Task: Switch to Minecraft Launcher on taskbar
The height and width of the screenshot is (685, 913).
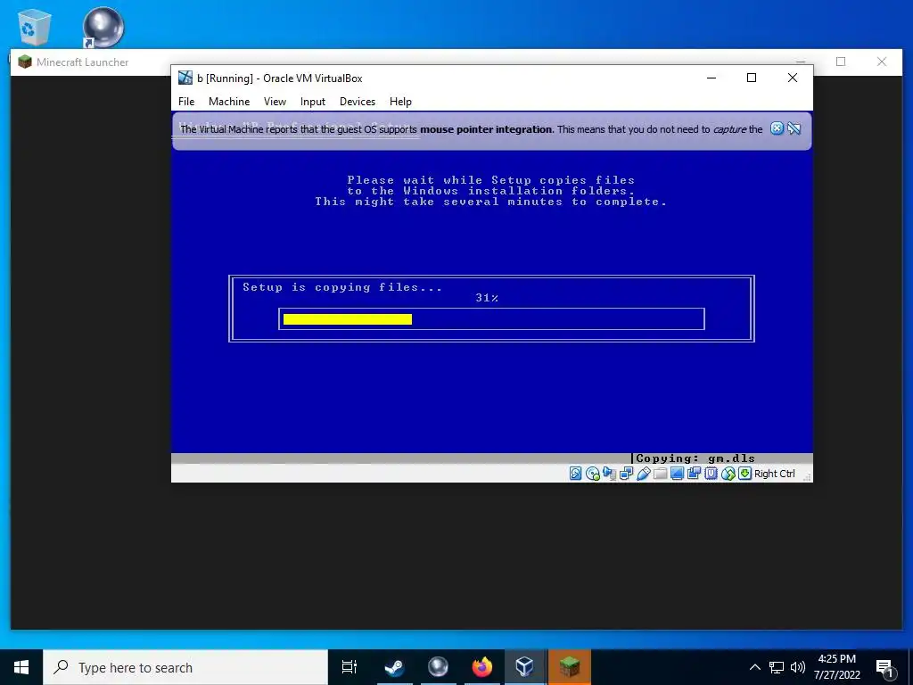Action: click(x=570, y=667)
